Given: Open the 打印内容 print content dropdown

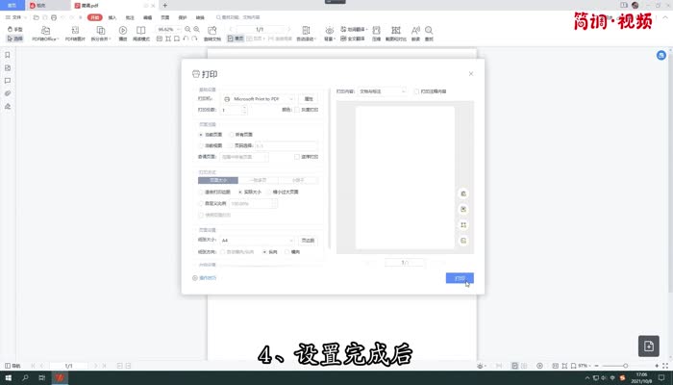Looking at the screenshot, I should pyautogui.click(x=383, y=91).
